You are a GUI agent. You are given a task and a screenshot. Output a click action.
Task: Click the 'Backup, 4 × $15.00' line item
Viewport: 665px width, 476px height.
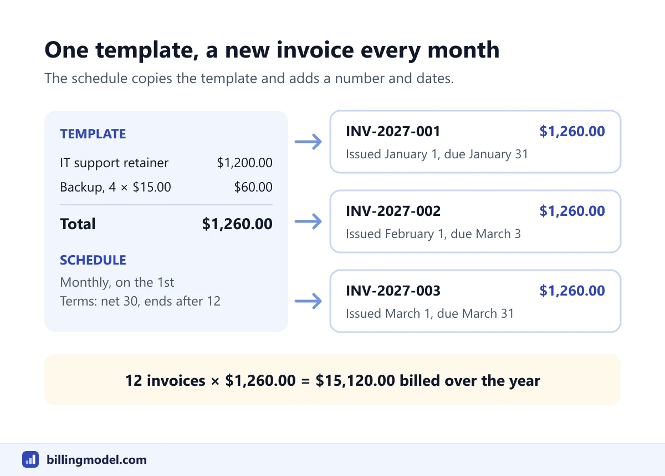pos(115,187)
